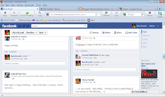
Task: Click the Facebook search input field
Action: click(57, 26)
